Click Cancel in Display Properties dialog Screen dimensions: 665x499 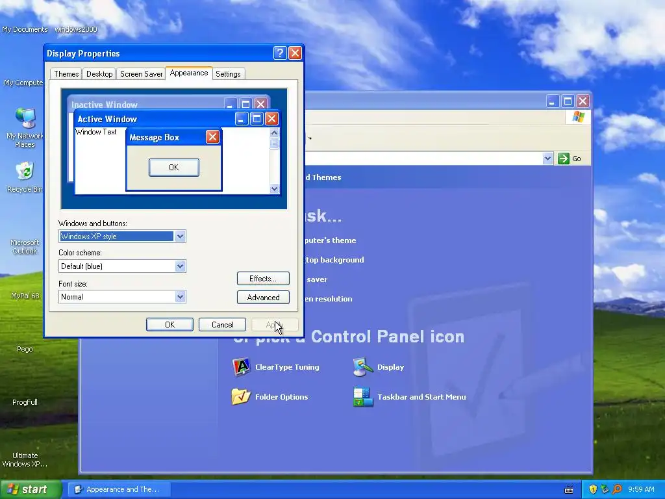222,325
